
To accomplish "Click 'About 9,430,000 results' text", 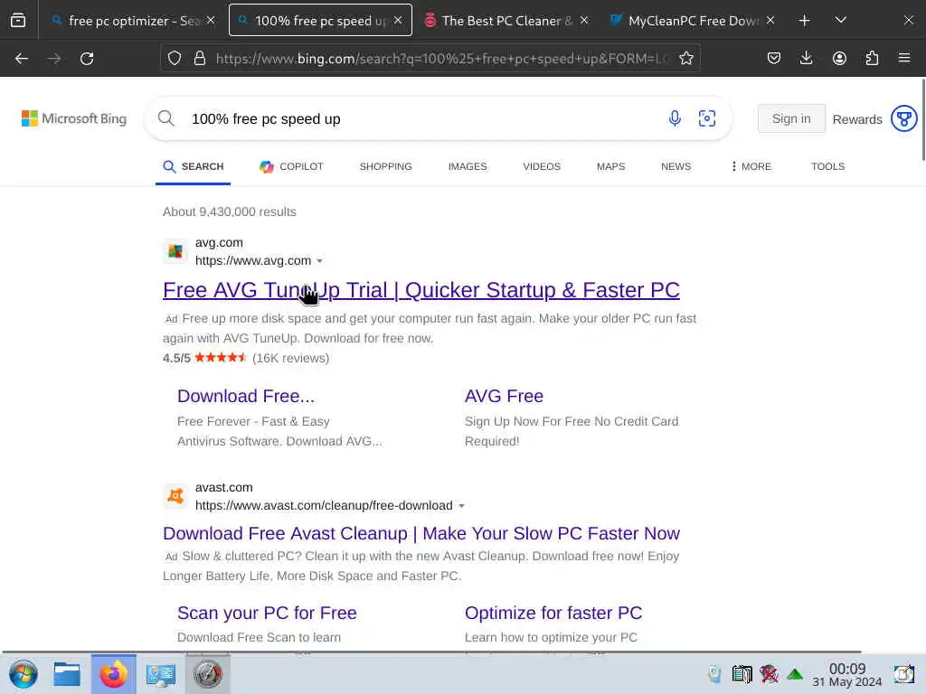I will [229, 211].
